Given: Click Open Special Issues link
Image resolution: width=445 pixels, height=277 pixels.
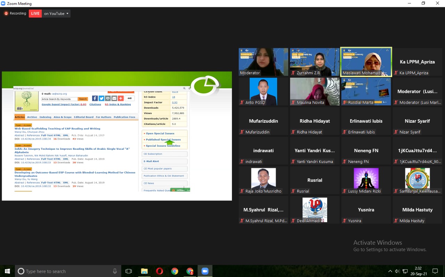Looking at the screenshot, I should pyautogui.click(x=160, y=133).
